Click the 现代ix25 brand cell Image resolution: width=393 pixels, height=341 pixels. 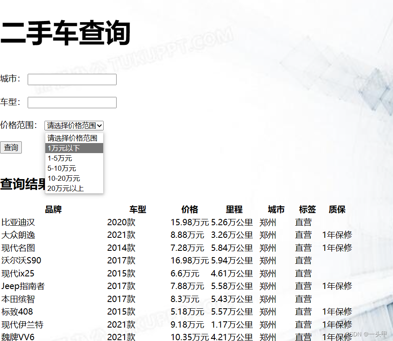[x=18, y=273]
